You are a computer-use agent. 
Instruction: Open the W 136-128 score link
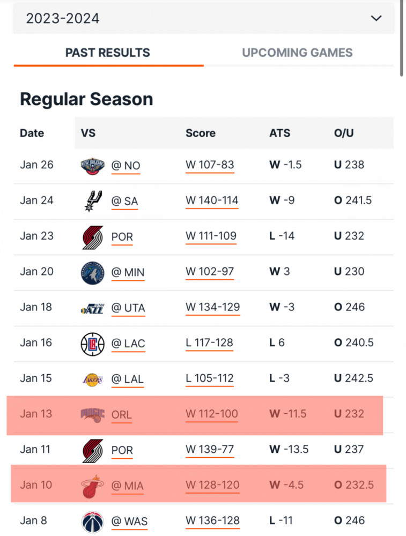pyautogui.click(x=212, y=520)
